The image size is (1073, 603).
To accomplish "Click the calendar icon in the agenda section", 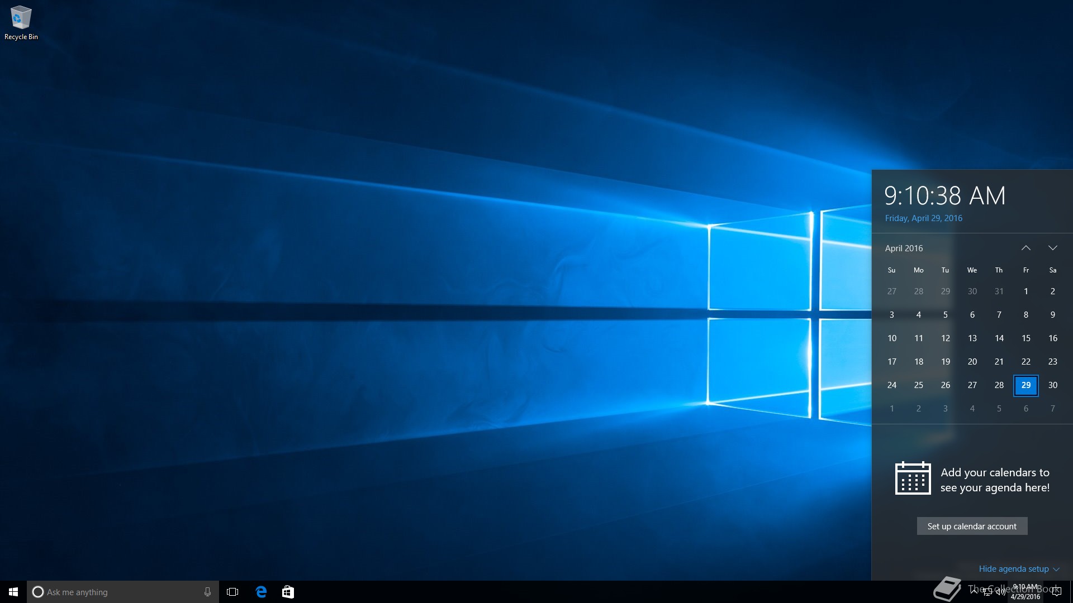I will click(x=913, y=478).
